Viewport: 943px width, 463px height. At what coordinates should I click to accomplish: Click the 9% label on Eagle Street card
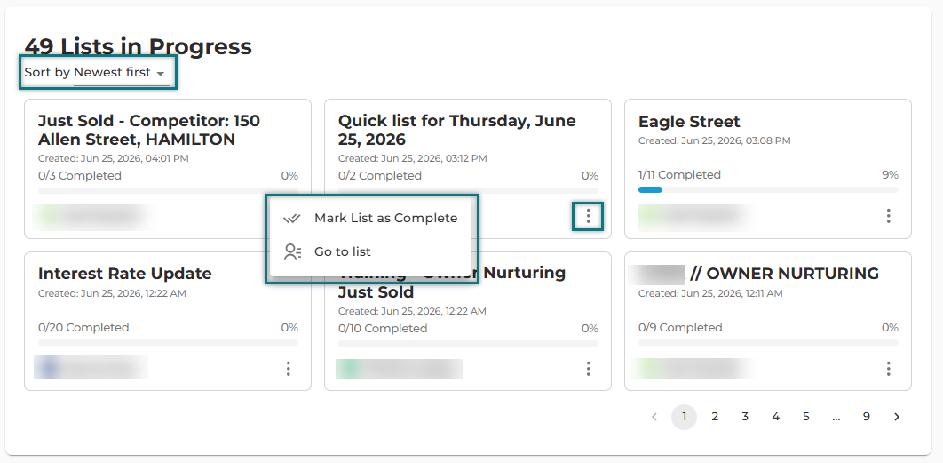click(890, 174)
